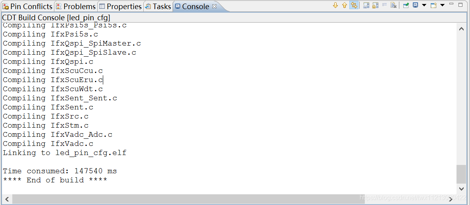The height and width of the screenshot is (205, 470).
Task: Click the vertical scrollbar up arrow
Action: point(461,29)
